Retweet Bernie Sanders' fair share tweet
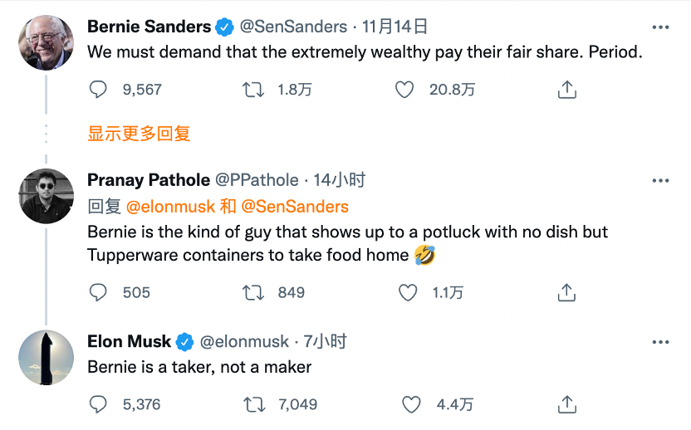Screen dimensions: 691x430 click(252, 90)
